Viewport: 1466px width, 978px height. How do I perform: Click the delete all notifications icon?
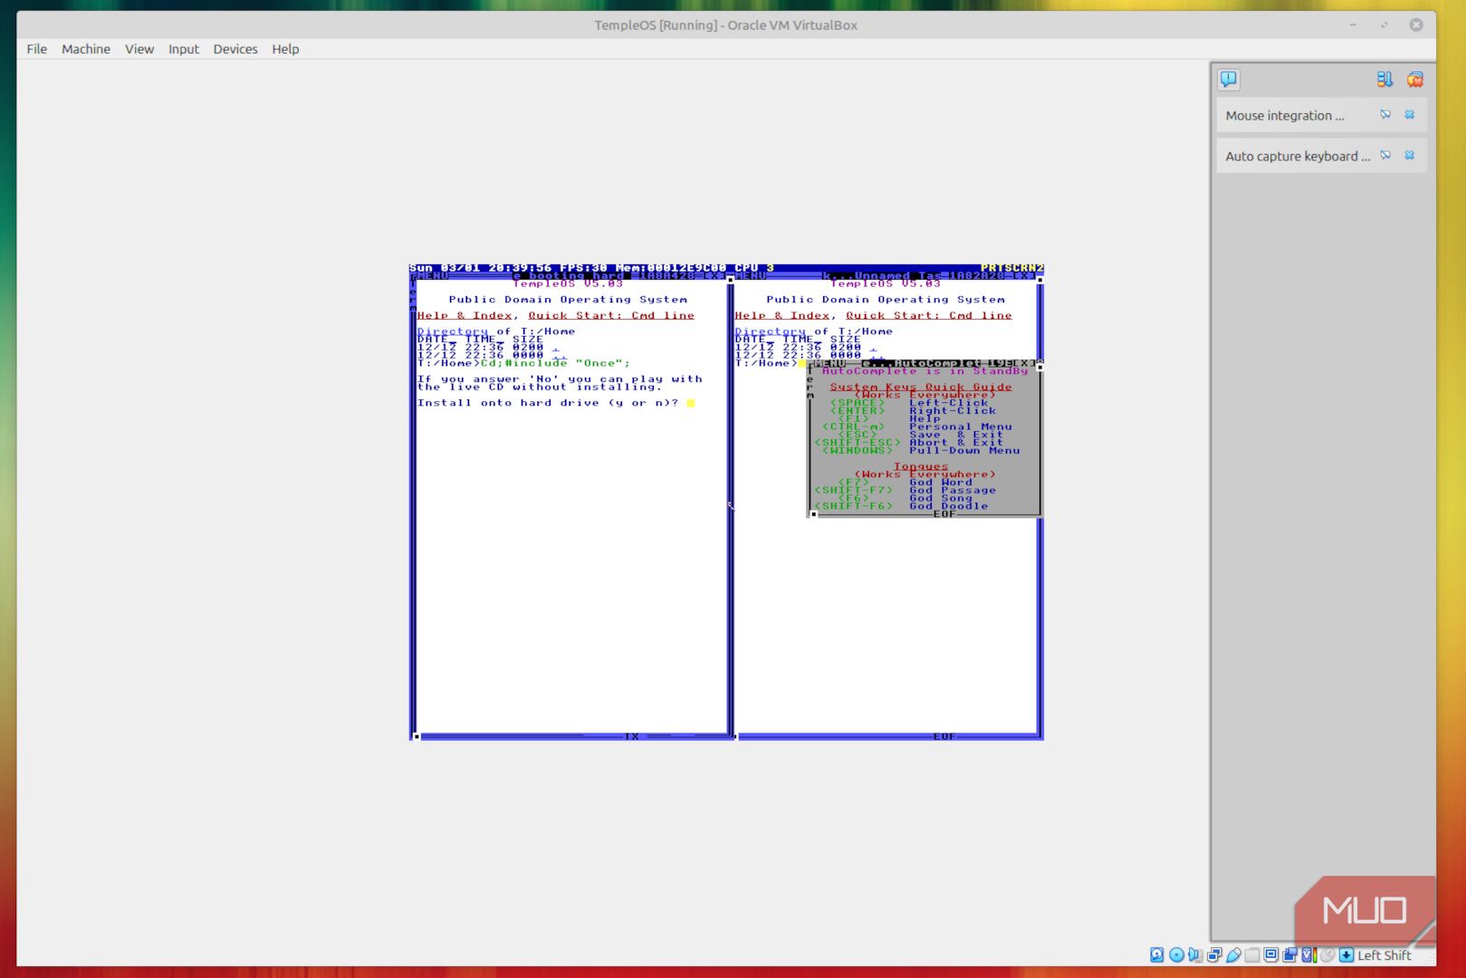(x=1414, y=80)
